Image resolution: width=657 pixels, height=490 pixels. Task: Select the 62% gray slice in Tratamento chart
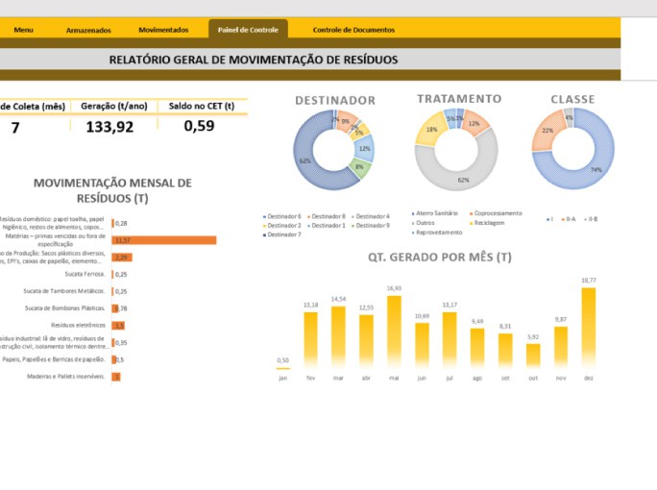click(461, 178)
